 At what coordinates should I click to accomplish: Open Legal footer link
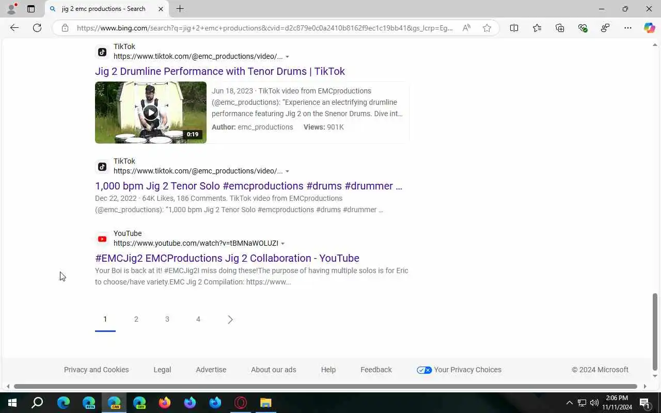click(162, 370)
